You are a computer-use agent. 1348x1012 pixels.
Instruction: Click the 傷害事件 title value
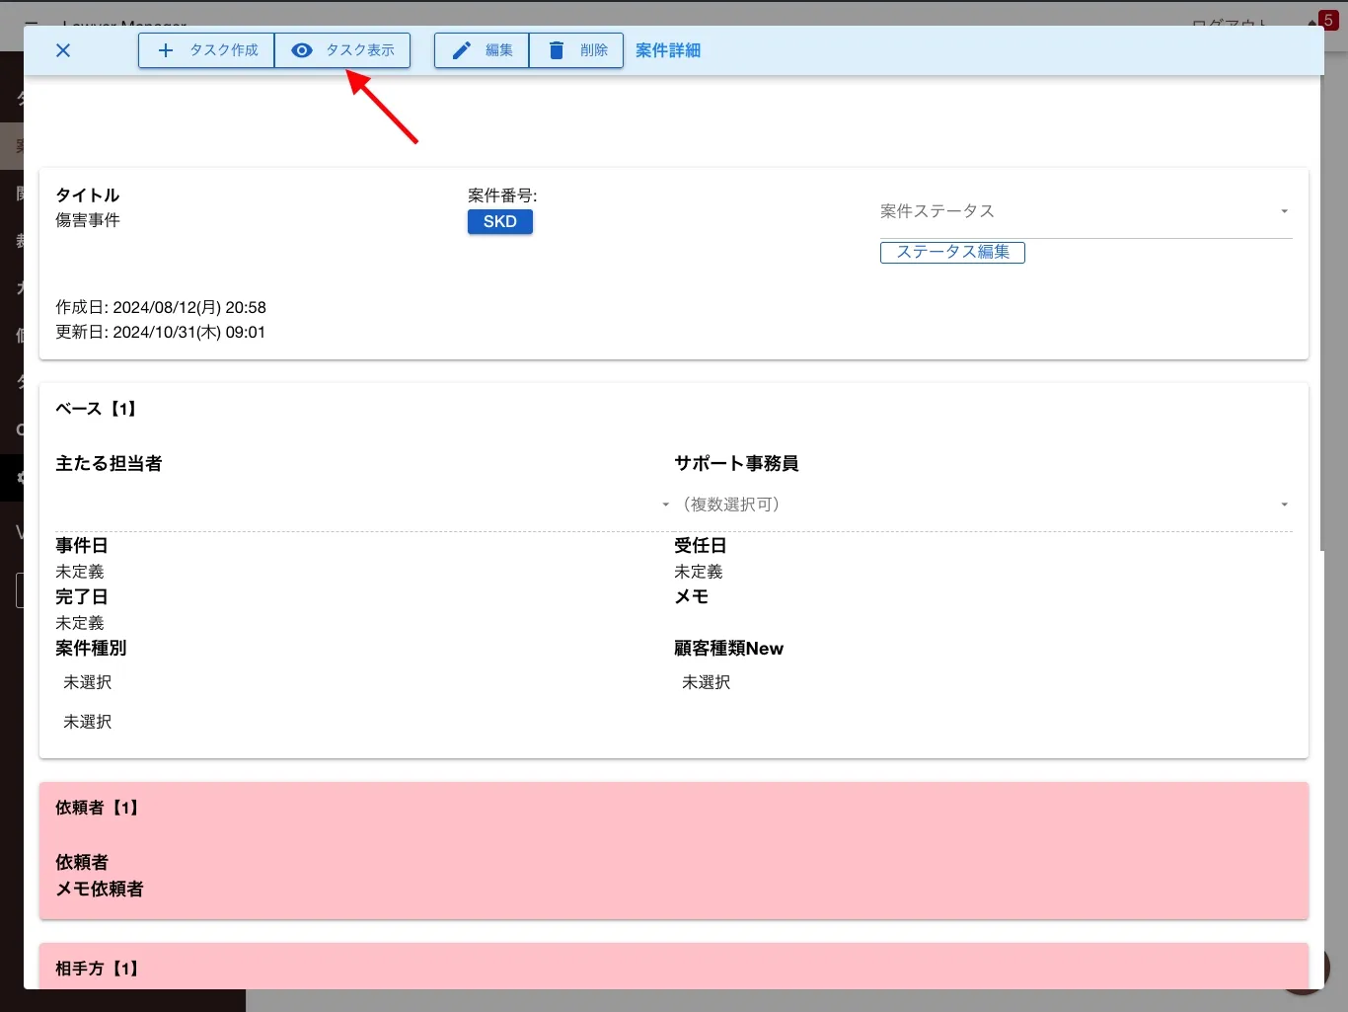pos(88,220)
